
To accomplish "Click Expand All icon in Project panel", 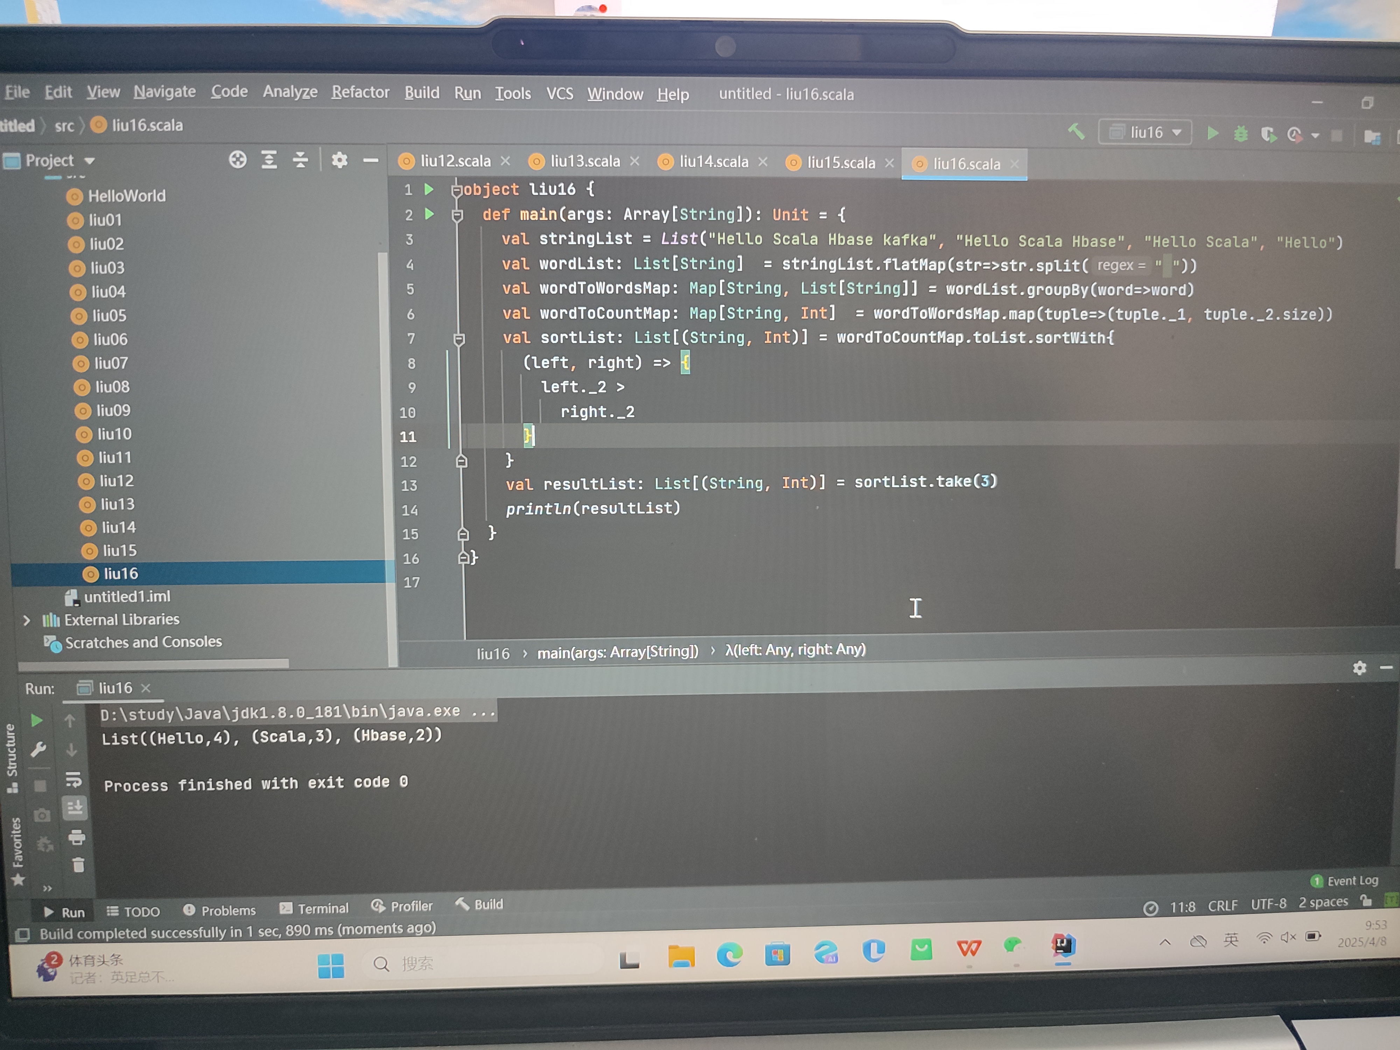I will pos(269,160).
